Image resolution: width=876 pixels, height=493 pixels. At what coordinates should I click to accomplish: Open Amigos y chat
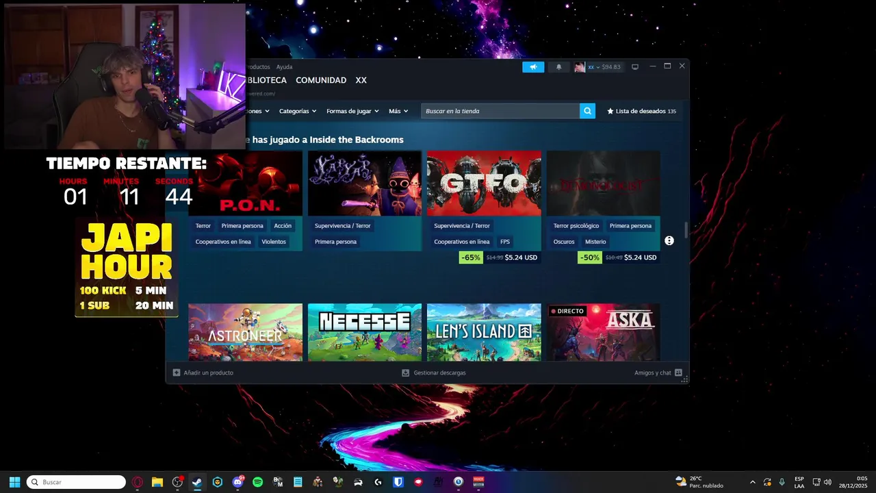658,372
